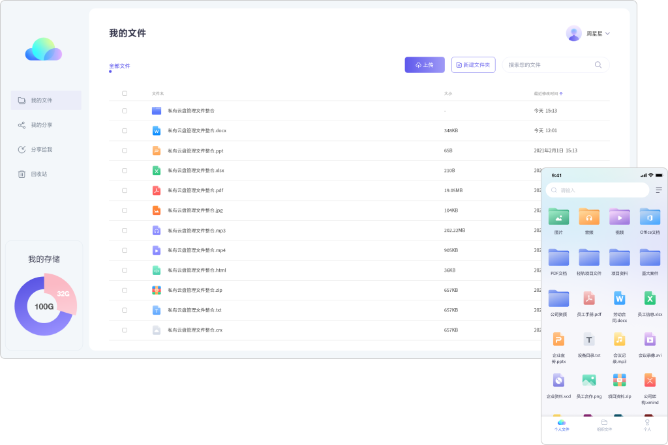
Task: Check the box for the .docx file row
Action: tap(125, 131)
